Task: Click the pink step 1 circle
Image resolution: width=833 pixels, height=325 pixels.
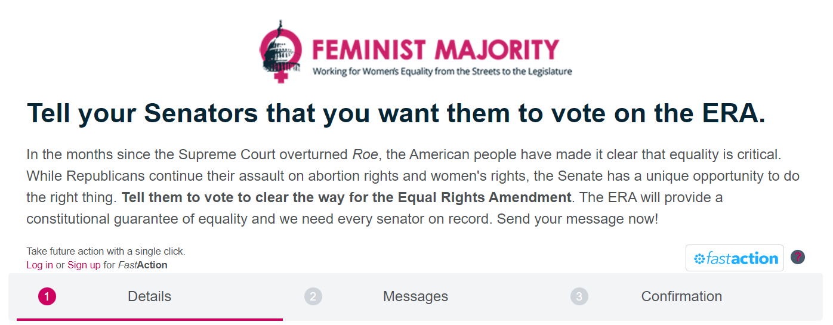Action: [47, 296]
